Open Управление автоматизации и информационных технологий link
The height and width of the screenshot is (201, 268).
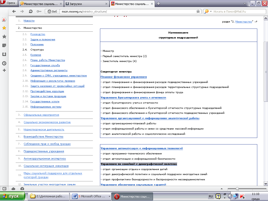coord(142,148)
